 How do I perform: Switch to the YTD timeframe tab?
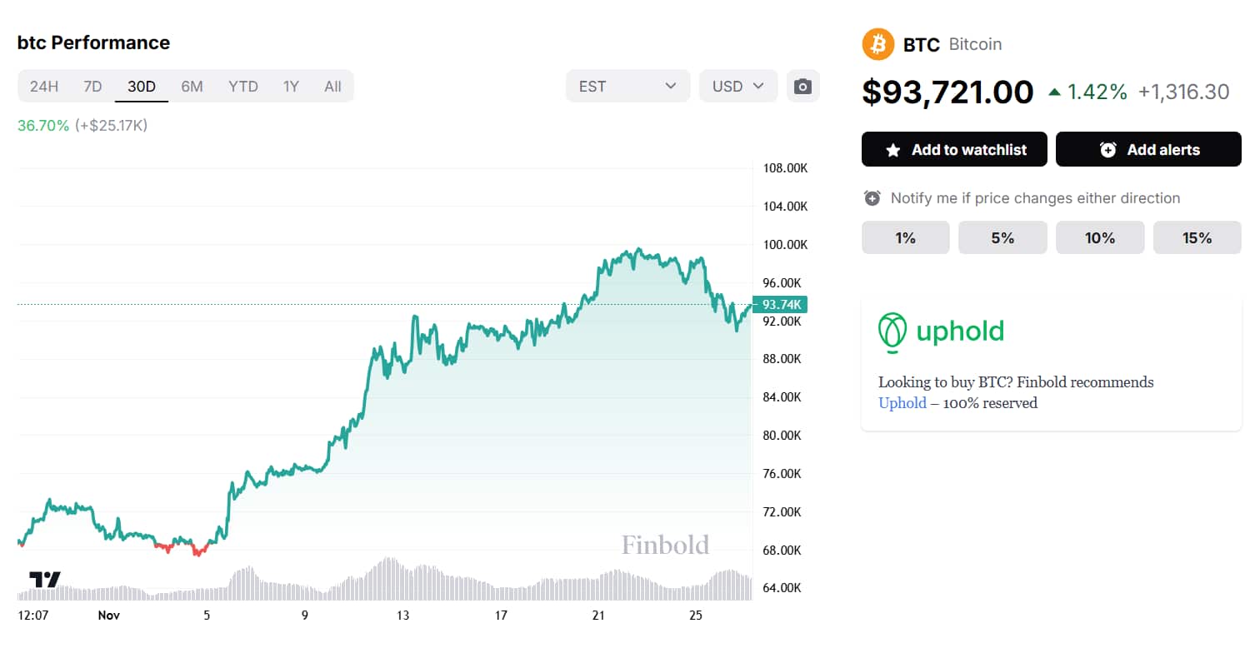click(243, 87)
